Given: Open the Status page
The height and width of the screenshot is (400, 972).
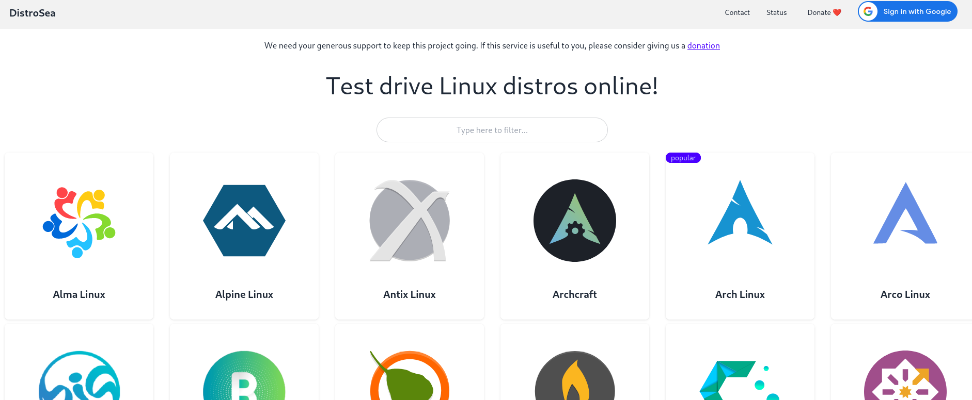Looking at the screenshot, I should (776, 12).
